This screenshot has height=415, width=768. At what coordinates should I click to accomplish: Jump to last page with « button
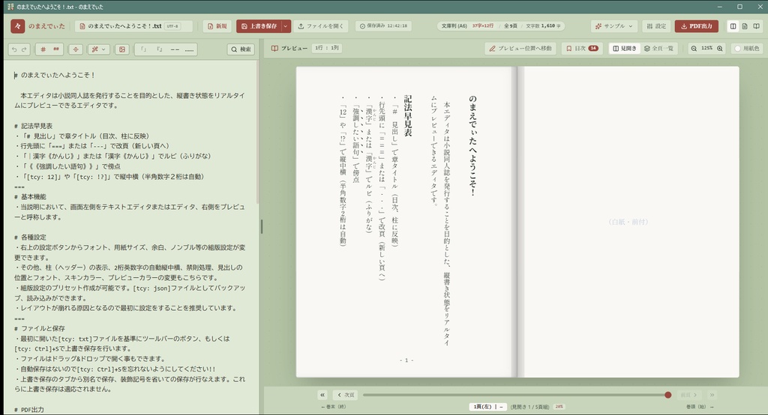pyautogui.click(x=322, y=395)
